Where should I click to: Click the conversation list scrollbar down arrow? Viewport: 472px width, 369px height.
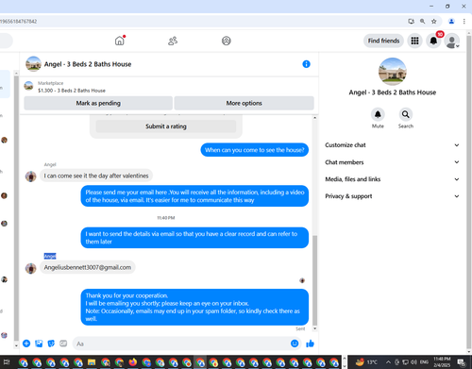pos(16,345)
